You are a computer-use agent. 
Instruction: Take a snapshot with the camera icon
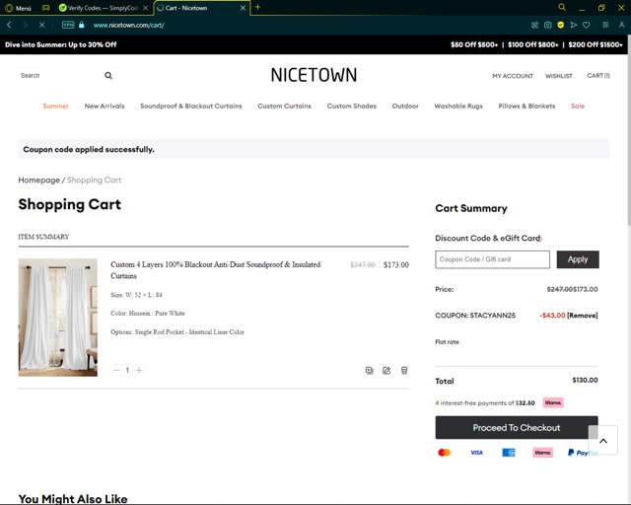tap(548, 25)
